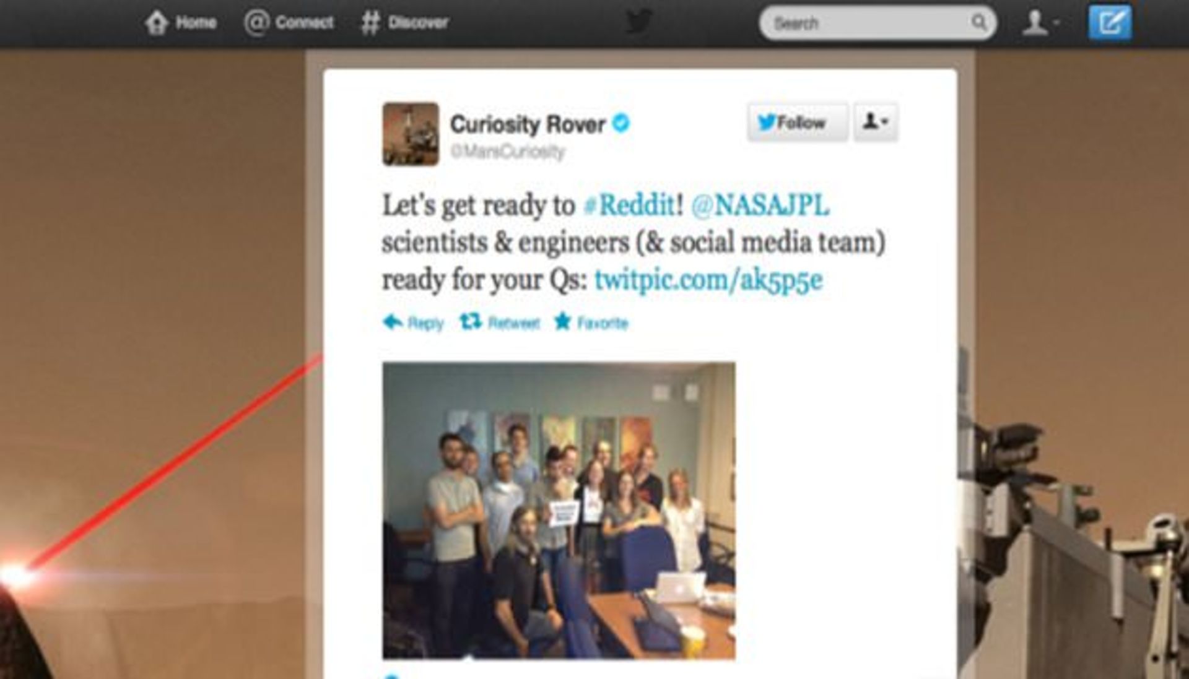Click the Twitter bird logo in the top bar
Screen dimensions: 1189x679
(638, 22)
